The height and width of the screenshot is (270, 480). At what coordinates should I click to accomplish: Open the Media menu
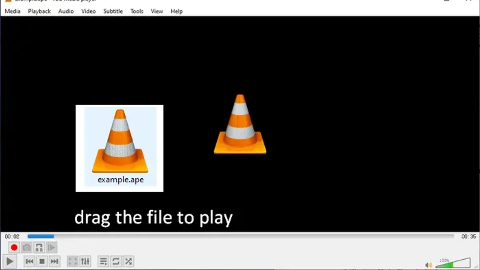12,11
